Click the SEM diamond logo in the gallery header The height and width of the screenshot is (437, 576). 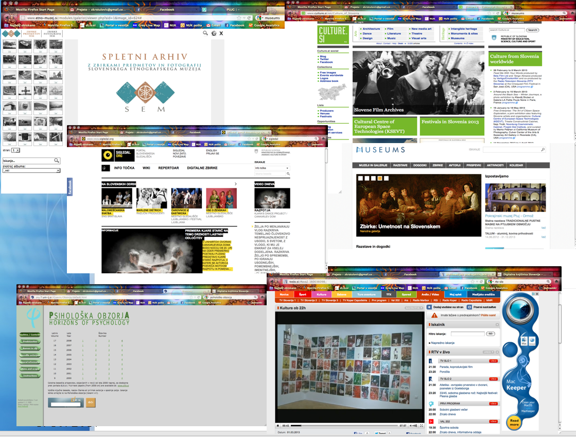coord(11,34)
